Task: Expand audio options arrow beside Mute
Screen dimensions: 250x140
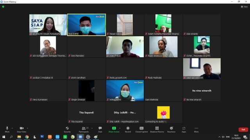Action: [12, 128]
